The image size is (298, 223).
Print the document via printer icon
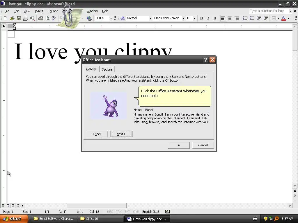click(41, 18)
